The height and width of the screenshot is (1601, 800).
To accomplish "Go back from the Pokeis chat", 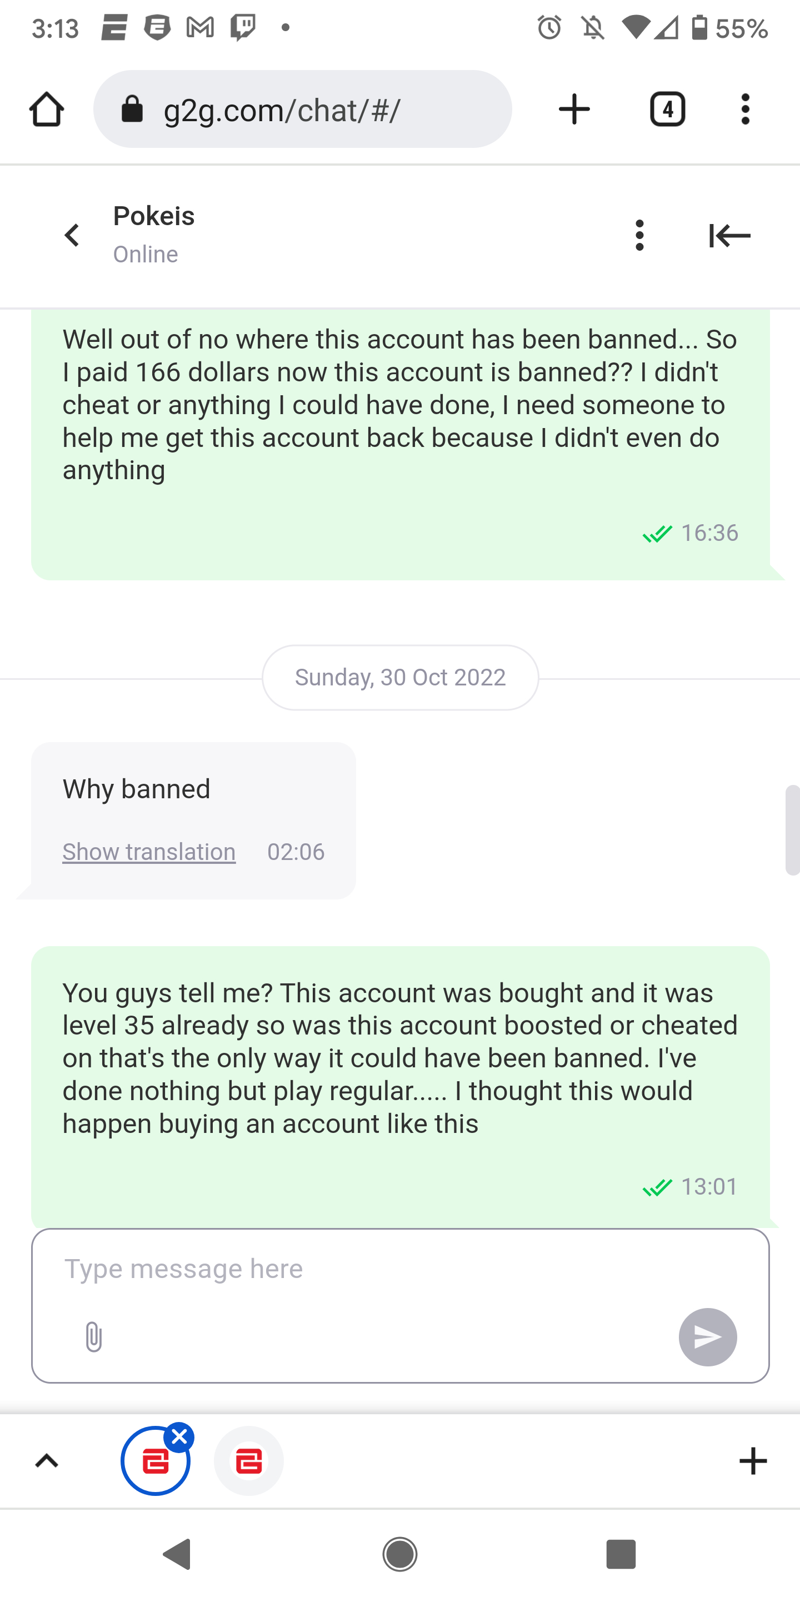I will (72, 235).
